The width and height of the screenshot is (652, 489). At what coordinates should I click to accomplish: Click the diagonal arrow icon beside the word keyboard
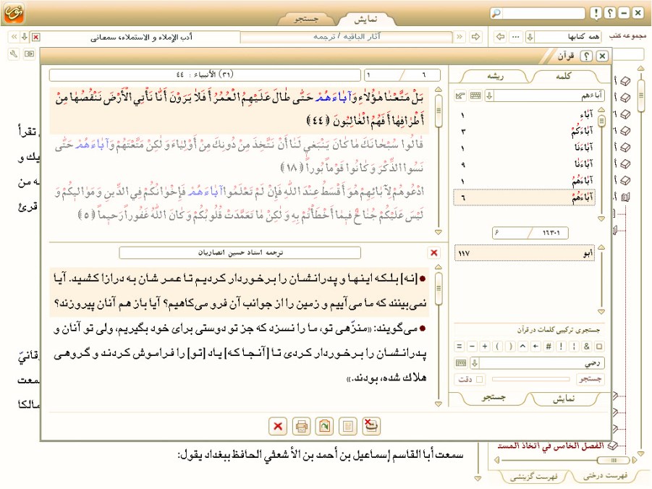click(460, 96)
